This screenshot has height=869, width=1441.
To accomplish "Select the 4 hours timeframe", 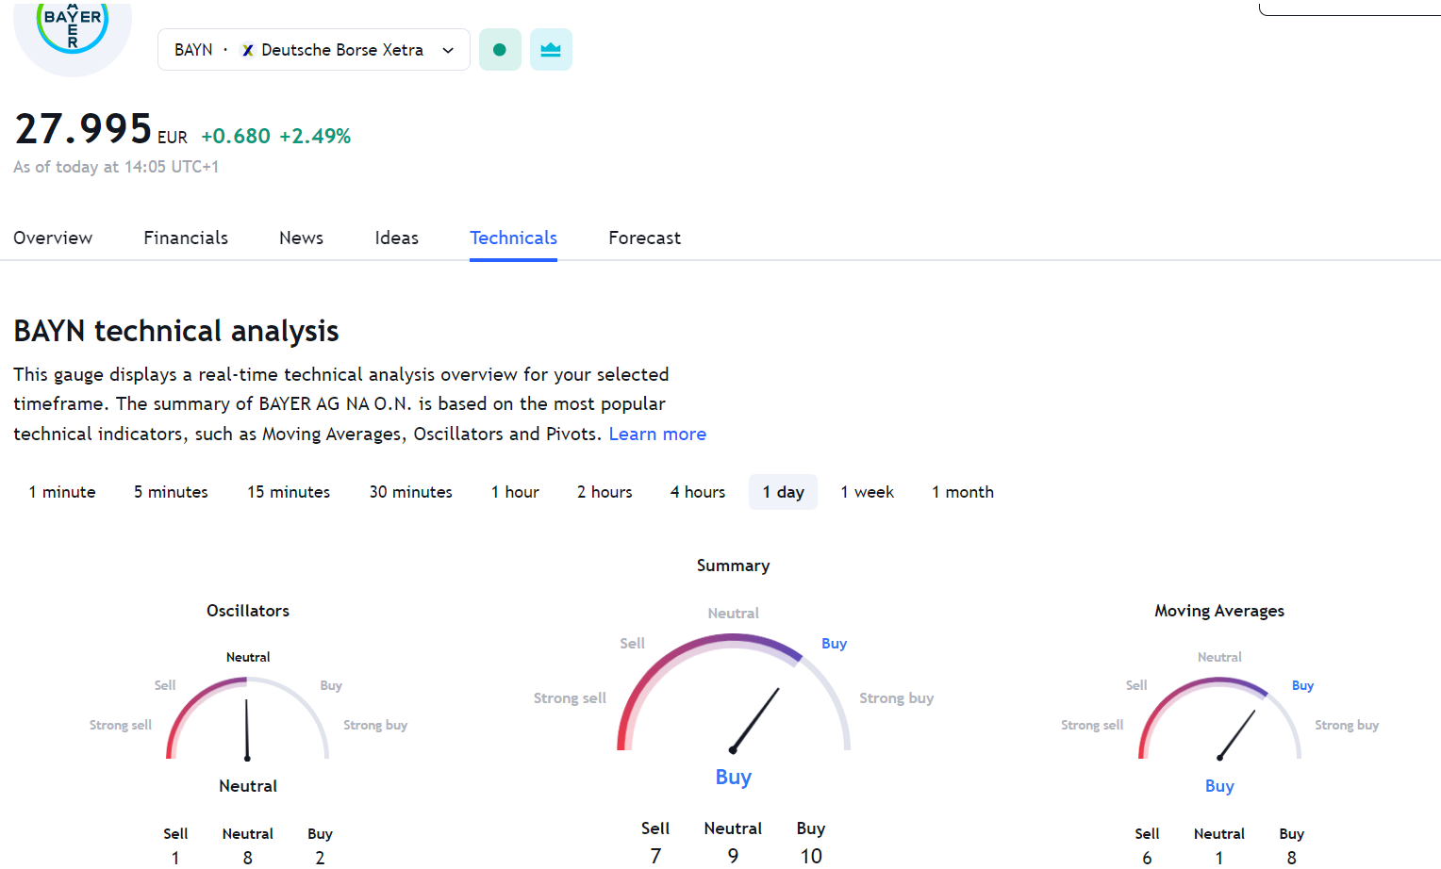I will [698, 492].
